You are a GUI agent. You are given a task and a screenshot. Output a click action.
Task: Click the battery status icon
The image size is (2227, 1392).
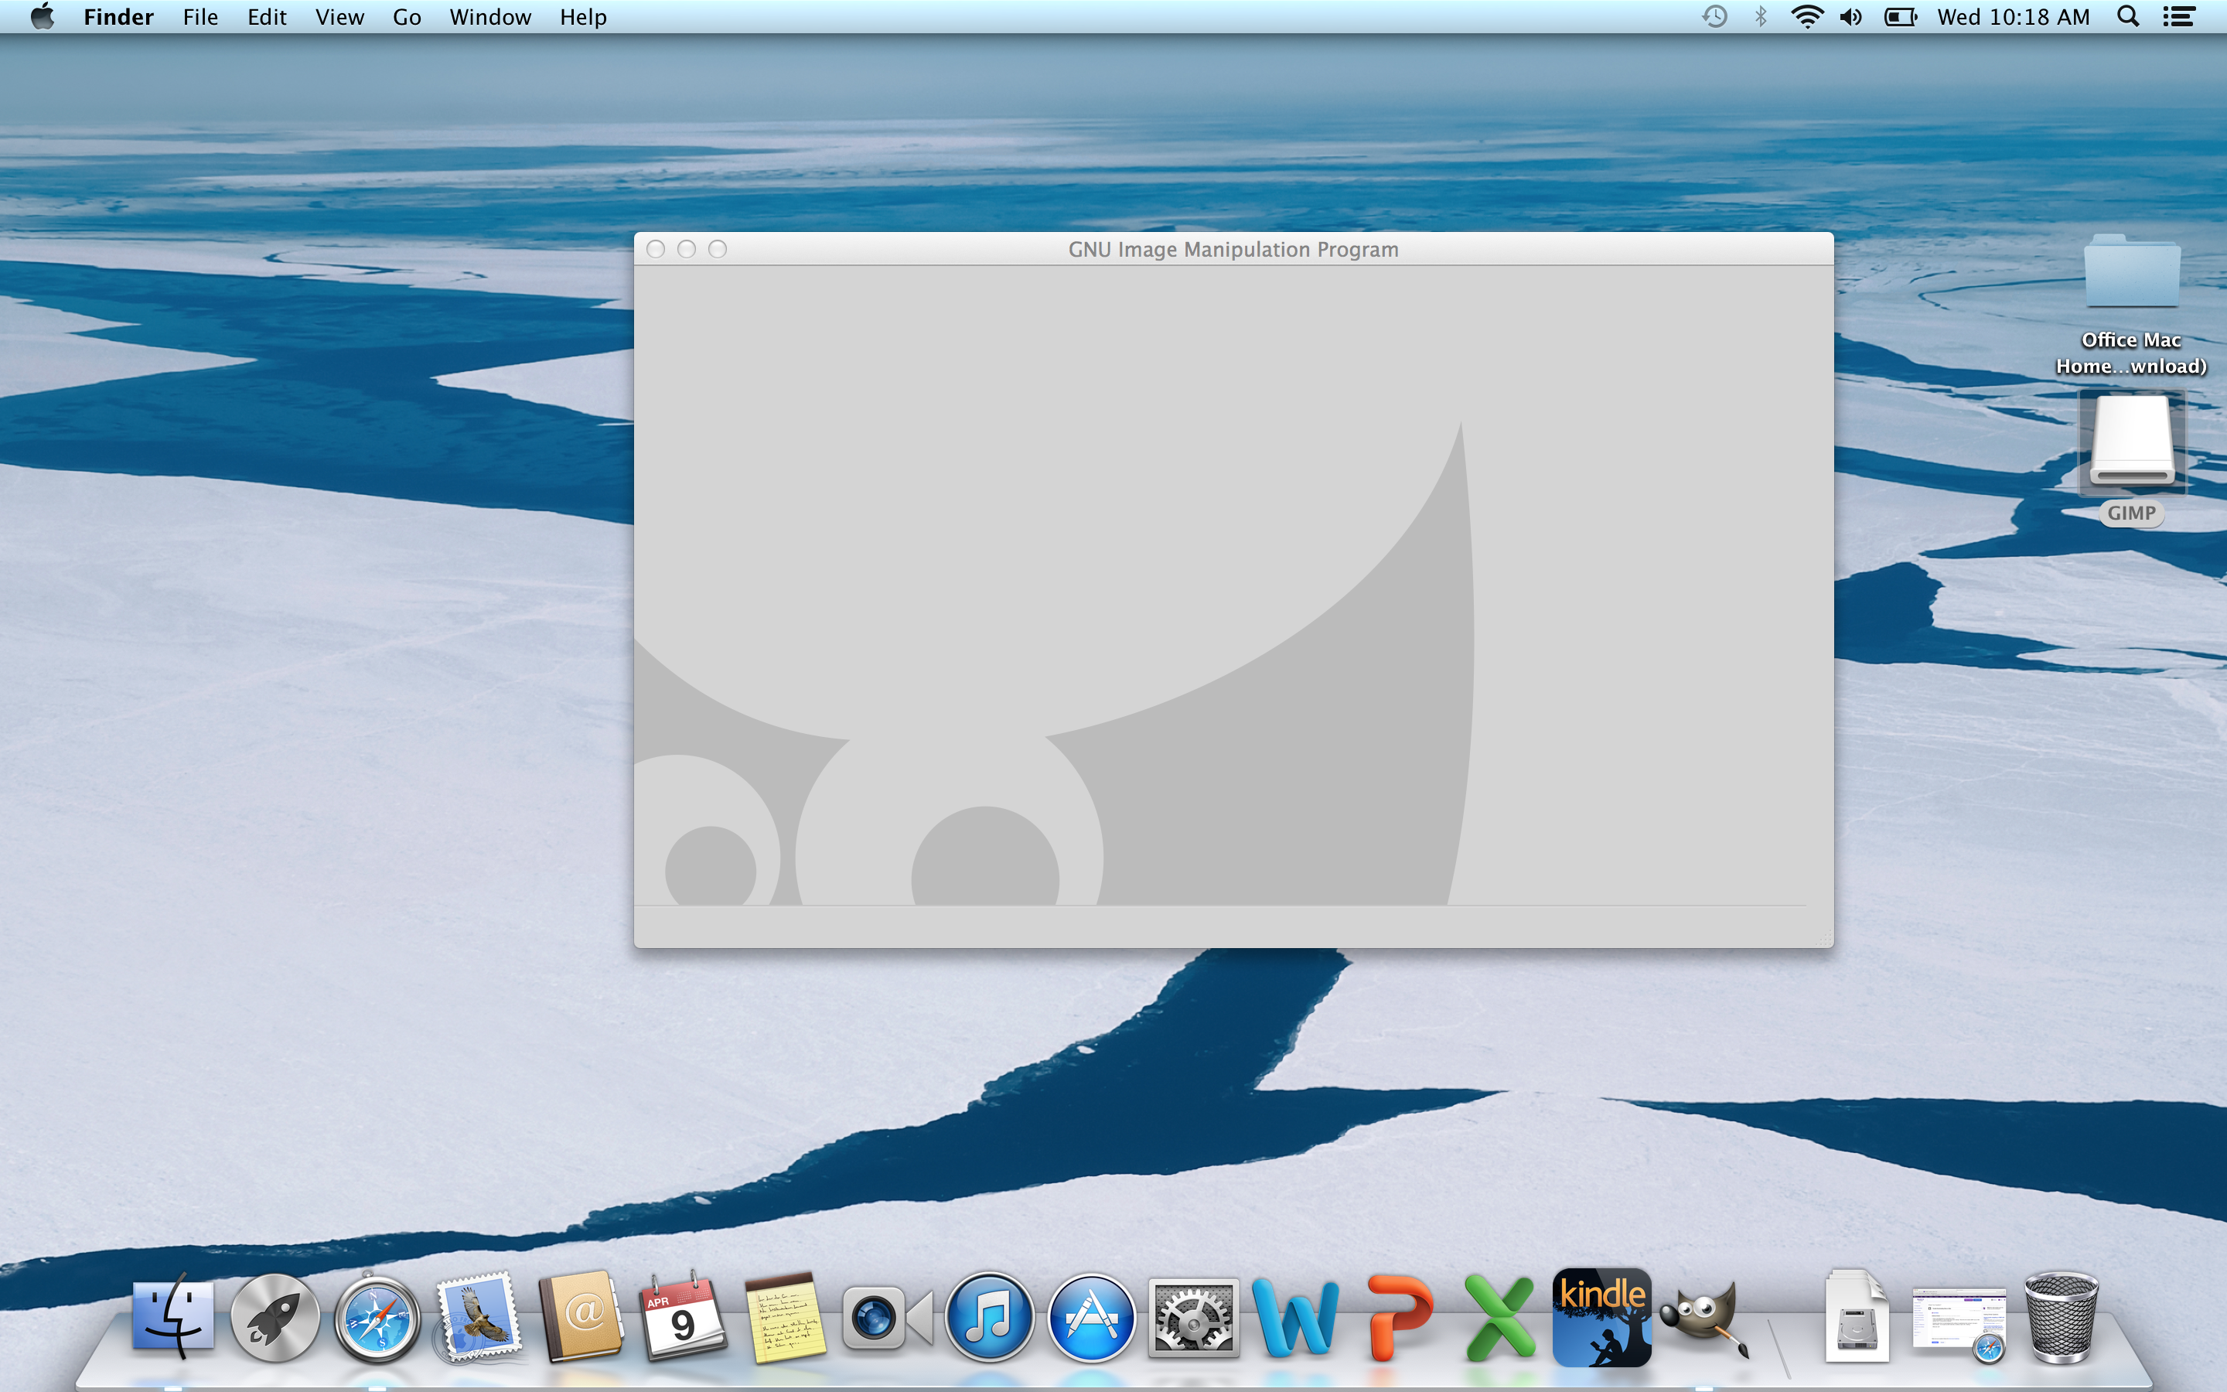pyautogui.click(x=1901, y=16)
